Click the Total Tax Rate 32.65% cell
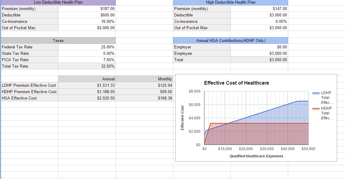 tap(87, 66)
